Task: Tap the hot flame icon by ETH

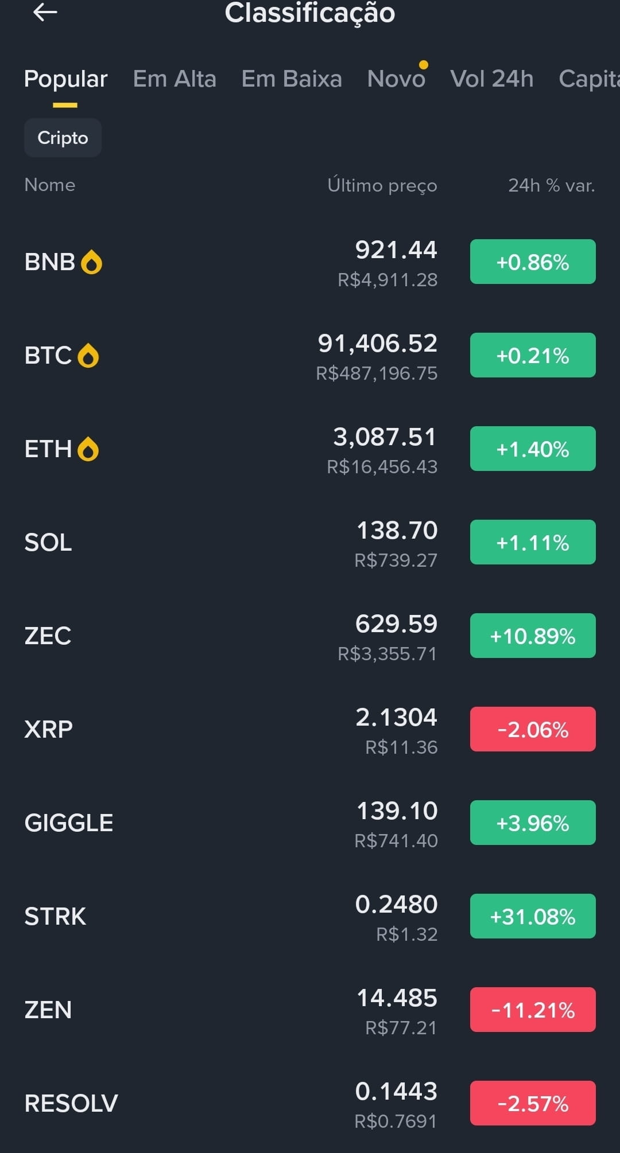Action: point(88,449)
